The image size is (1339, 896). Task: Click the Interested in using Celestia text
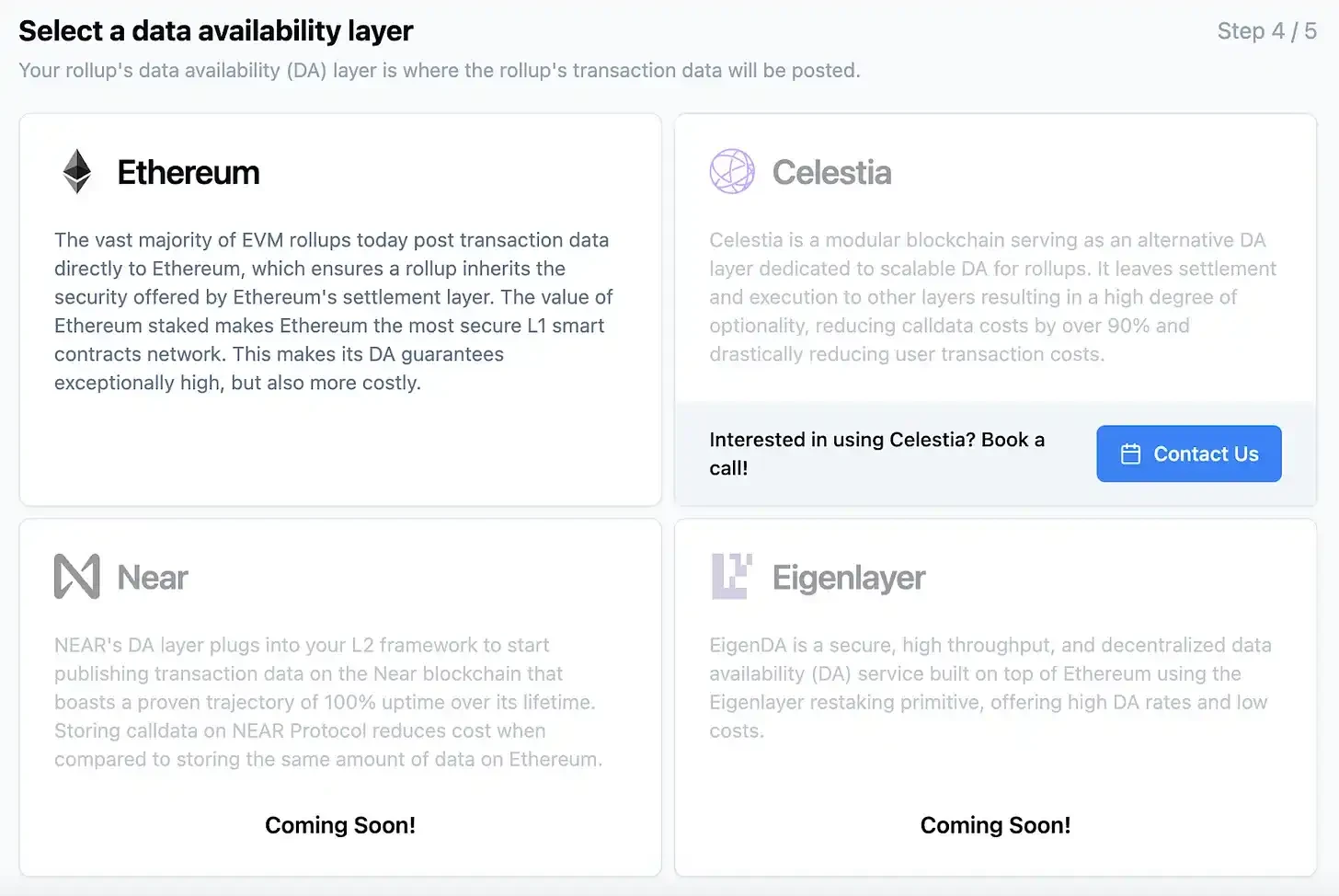(x=876, y=454)
